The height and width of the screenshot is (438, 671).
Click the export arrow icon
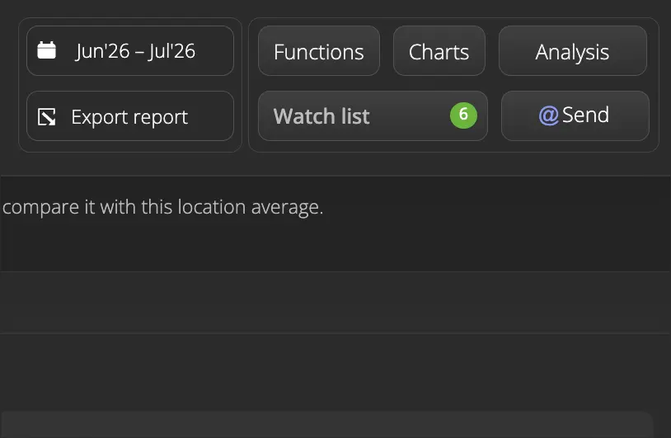coord(47,117)
